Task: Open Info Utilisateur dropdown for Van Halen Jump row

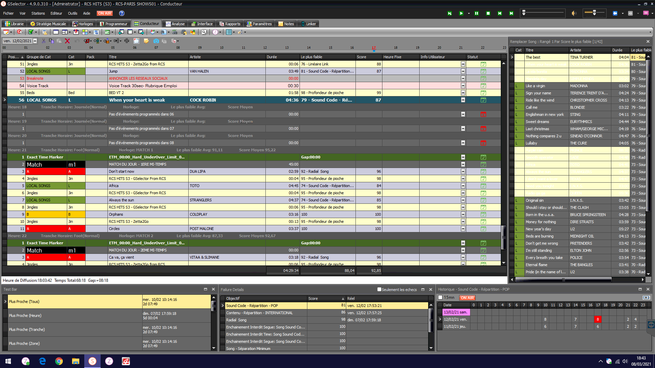Action: [463, 71]
